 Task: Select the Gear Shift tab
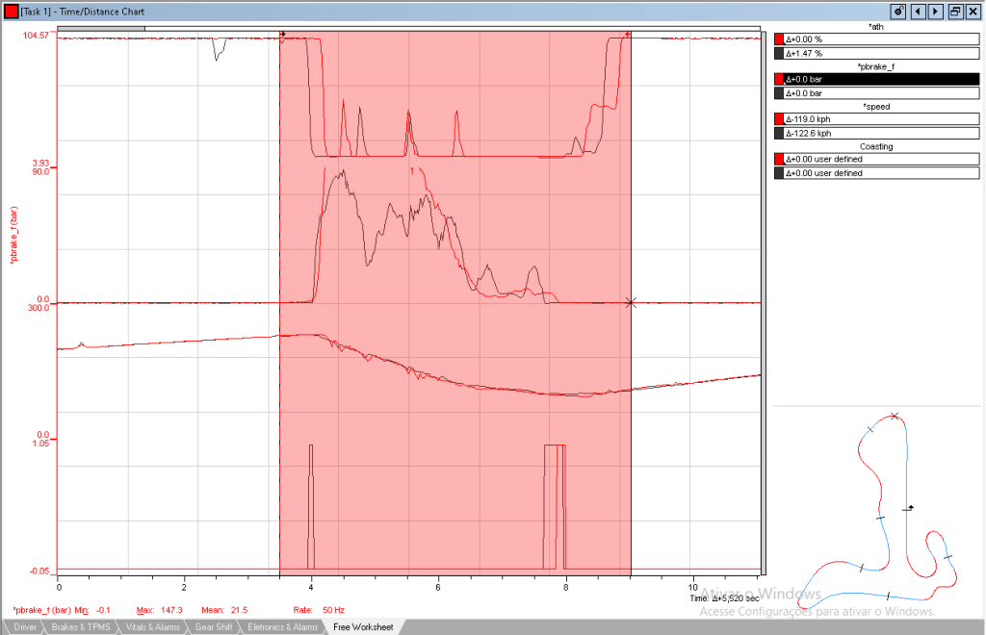pos(213,627)
